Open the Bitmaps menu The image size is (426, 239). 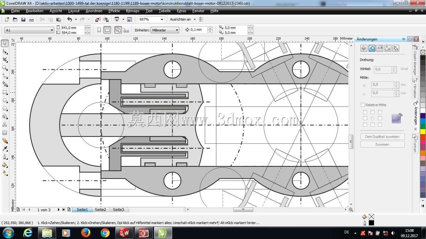tap(133, 11)
